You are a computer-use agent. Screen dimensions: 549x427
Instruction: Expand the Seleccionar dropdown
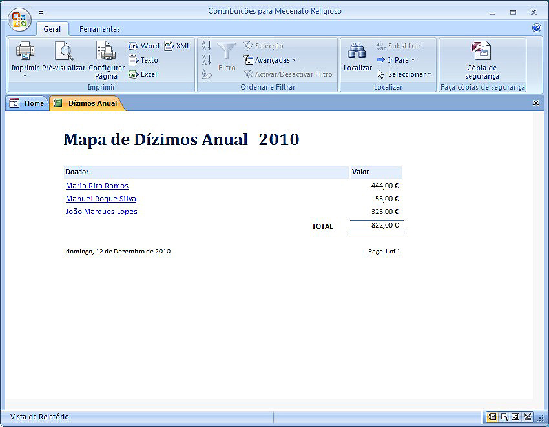[x=404, y=74]
